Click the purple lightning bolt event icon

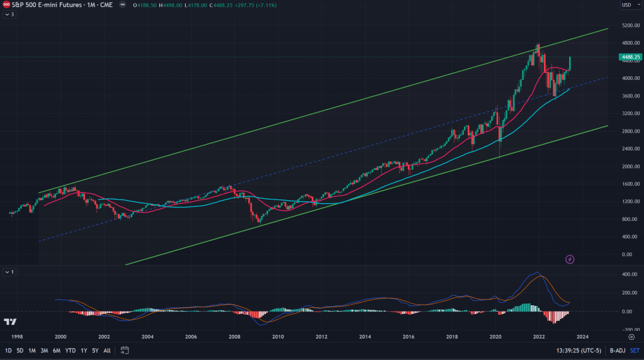click(570, 259)
